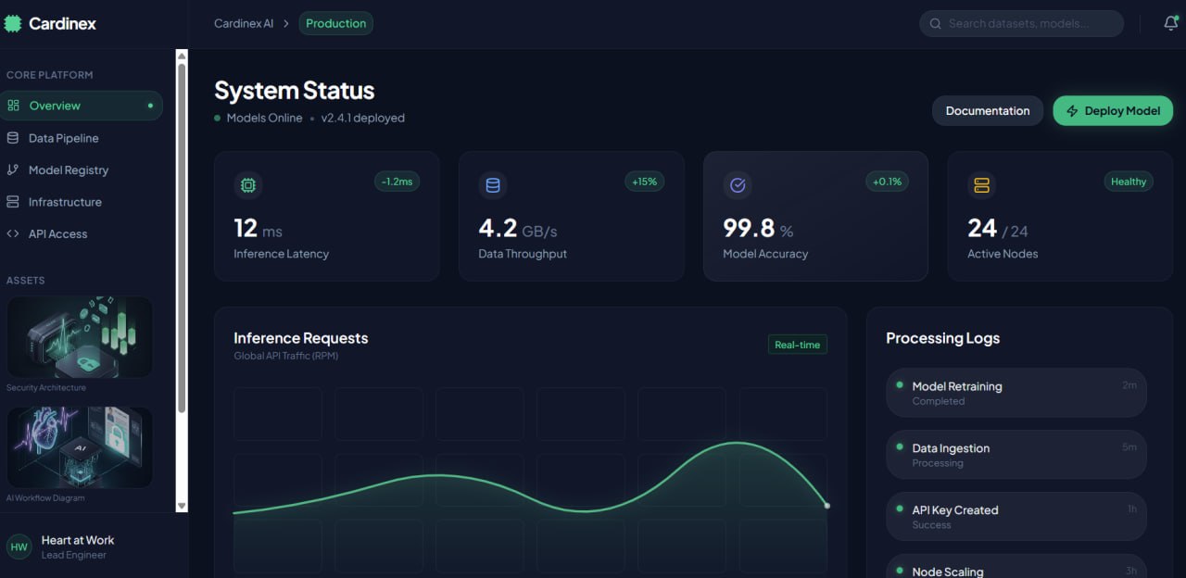Click the Infrastructure server icon

pyautogui.click(x=13, y=202)
